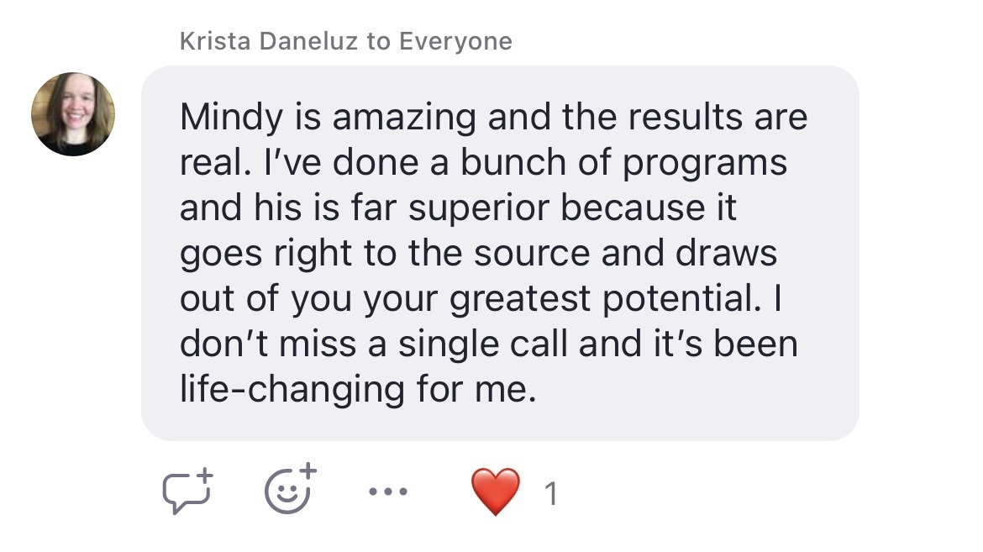Click the word 'bunch' in the message
The width and height of the screenshot is (983, 552).
[x=513, y=162]
